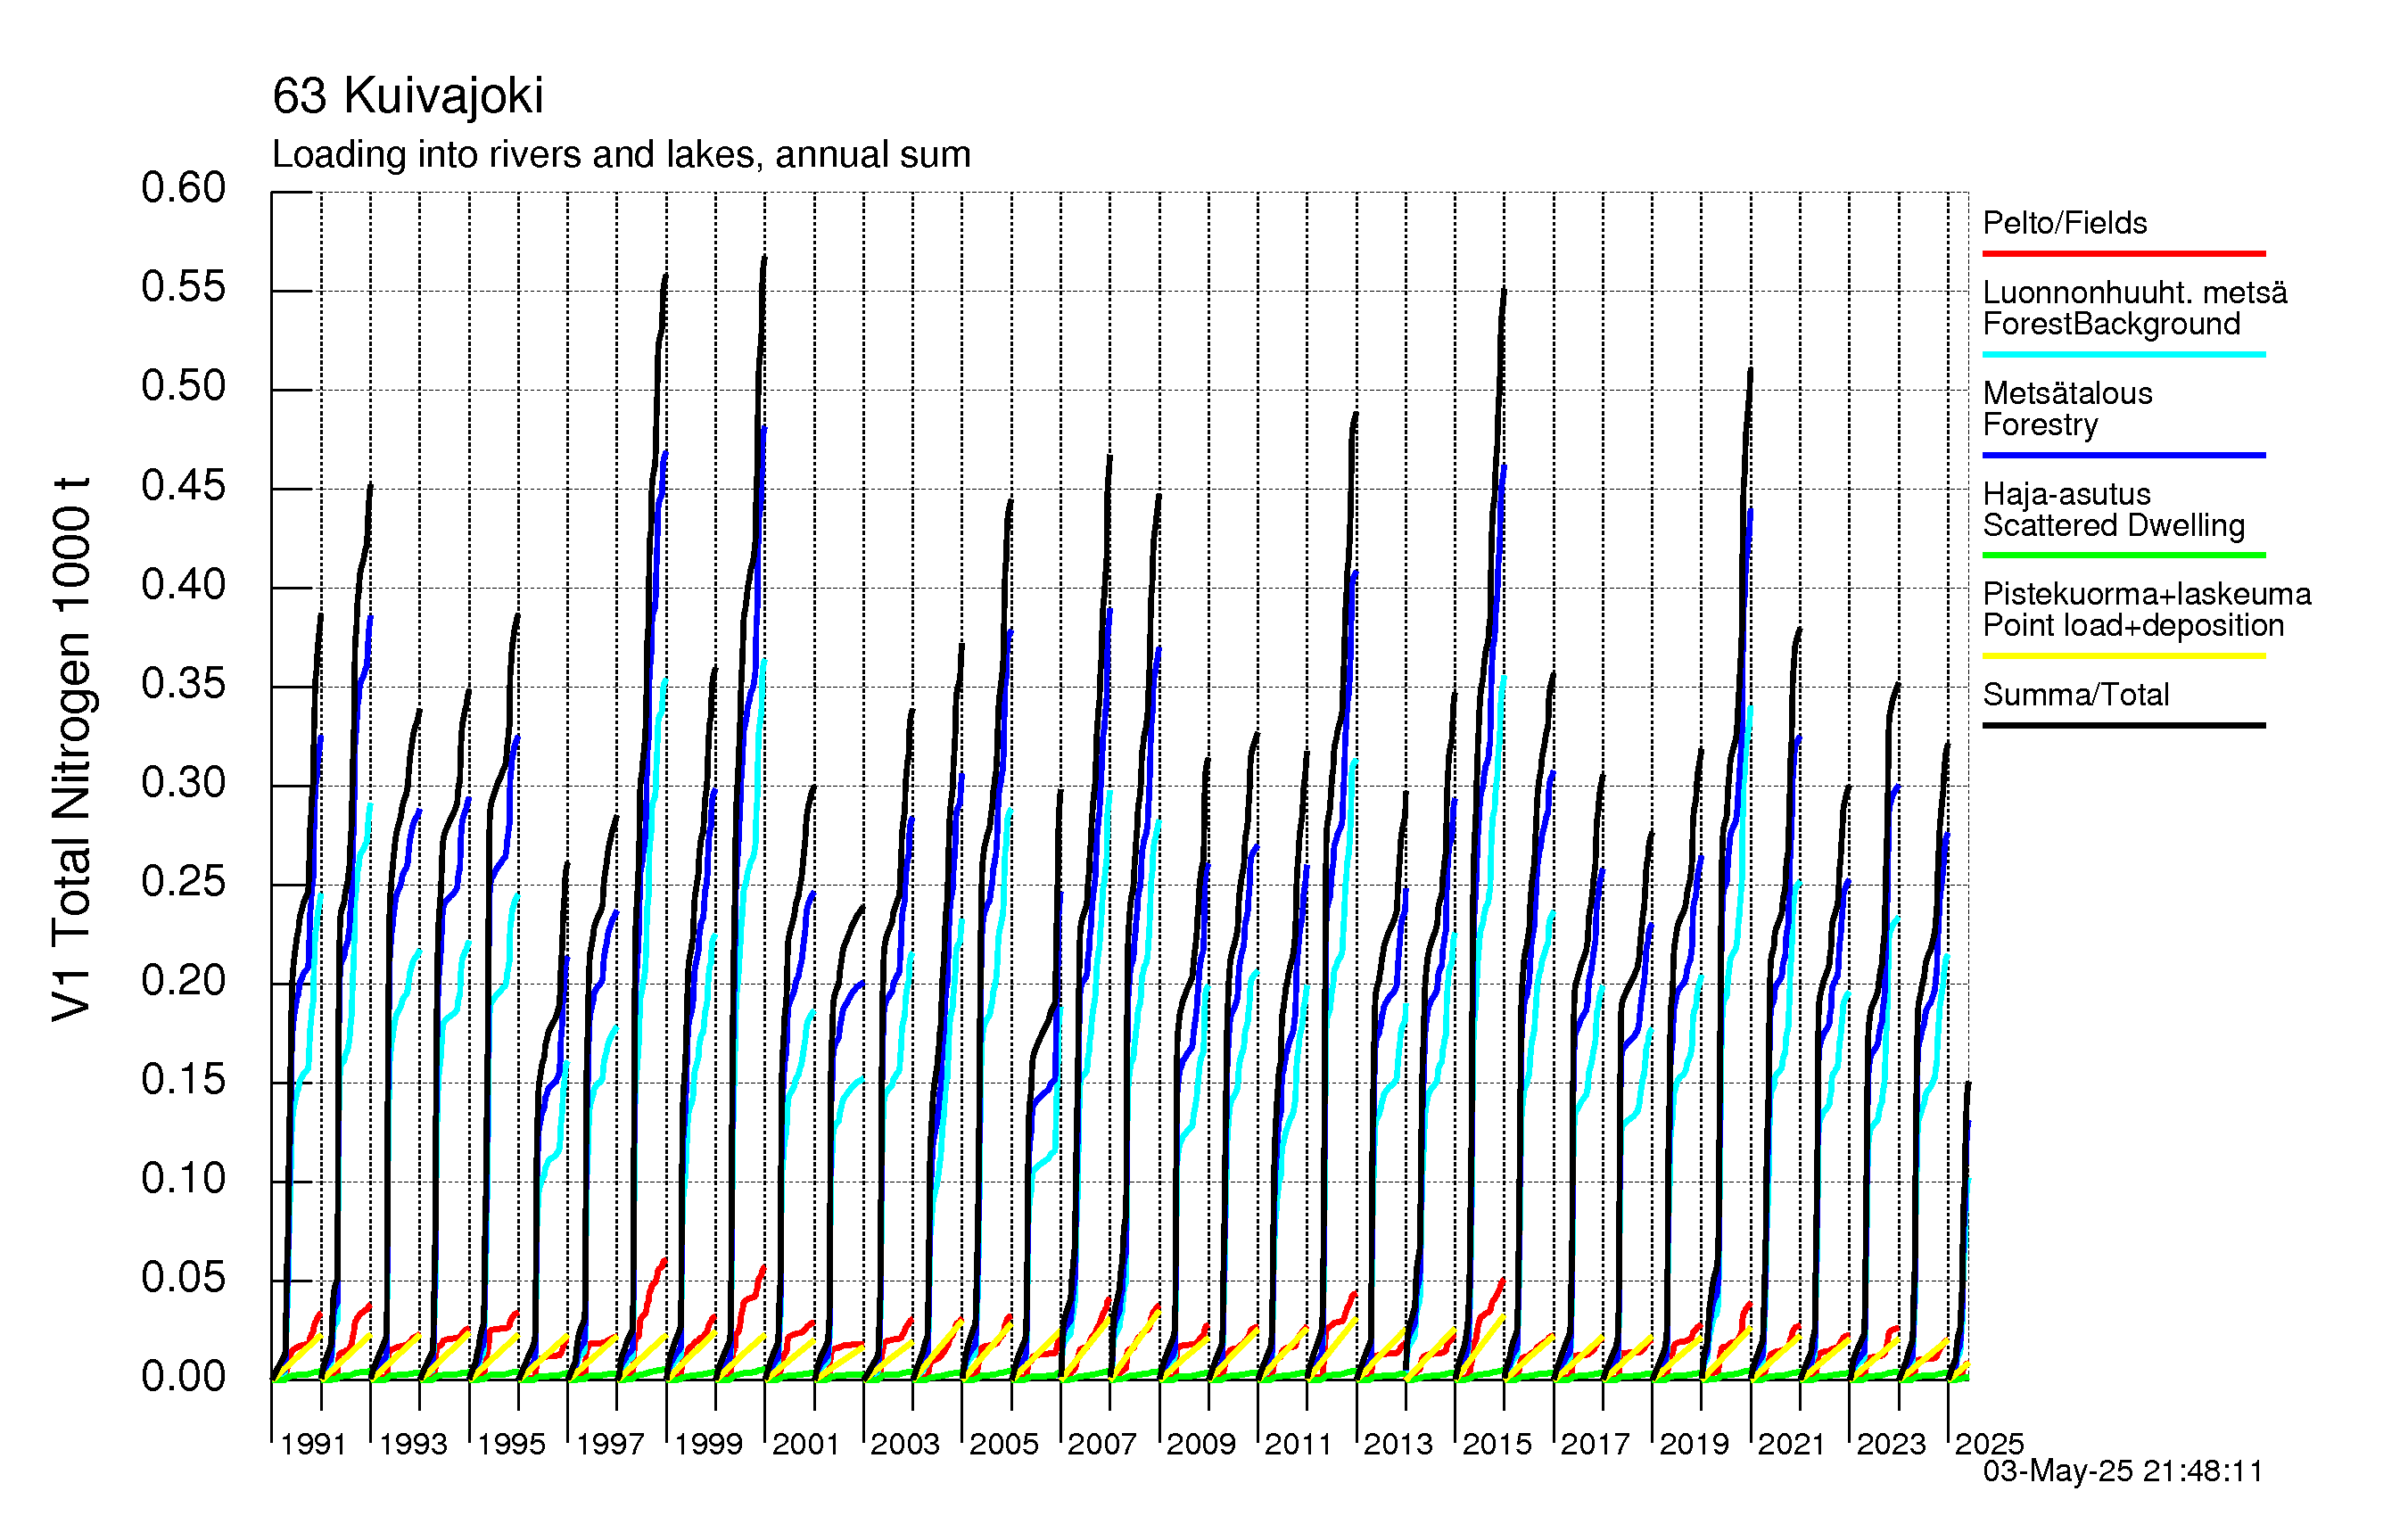
Task: Click the yellow Point load+deposition legend line
Action: pyautogui.click(x=2124, y=656)
